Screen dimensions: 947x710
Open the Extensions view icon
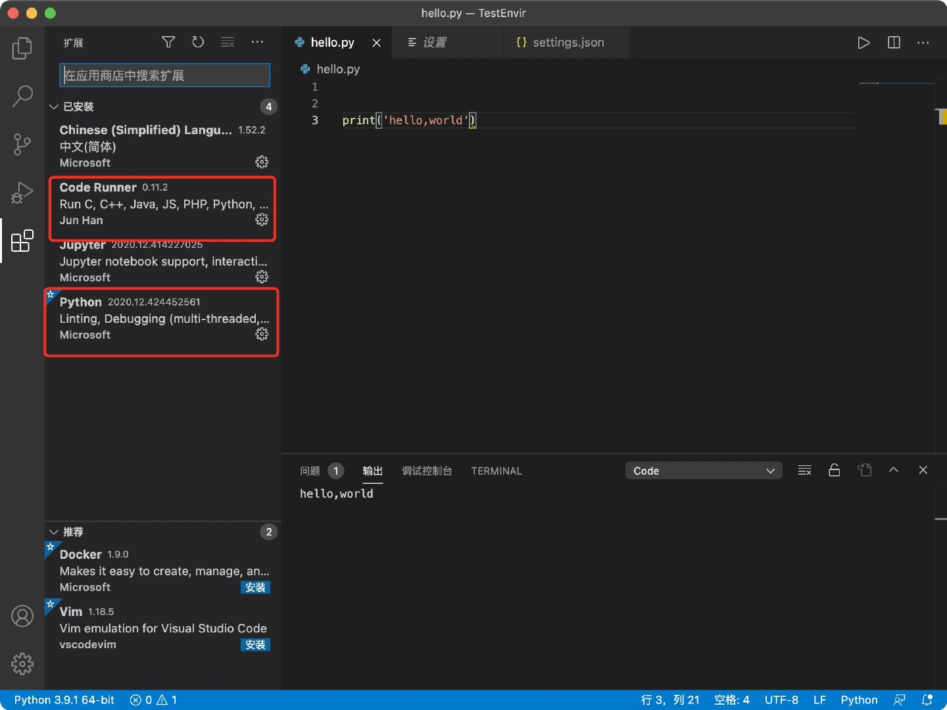click(x=22, y=241)
